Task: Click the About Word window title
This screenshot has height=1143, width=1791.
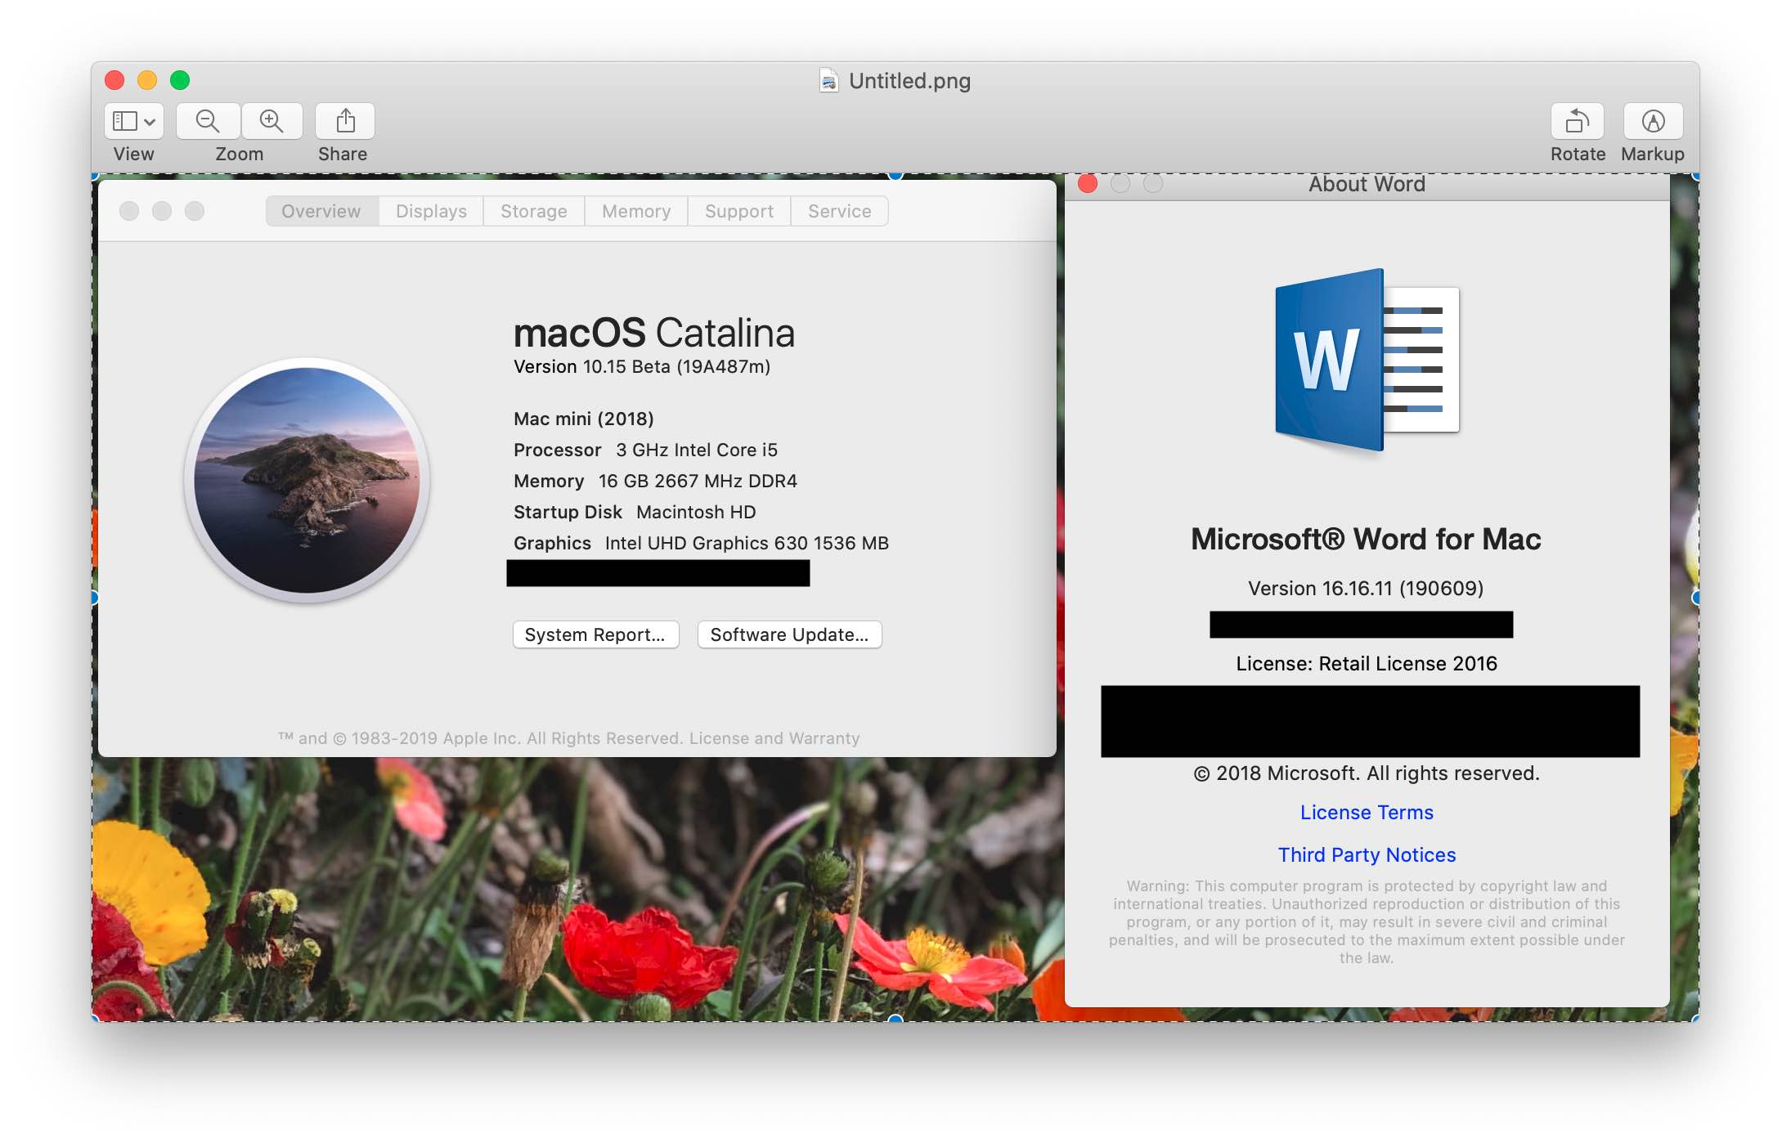Action: (x=1367, y=184)
